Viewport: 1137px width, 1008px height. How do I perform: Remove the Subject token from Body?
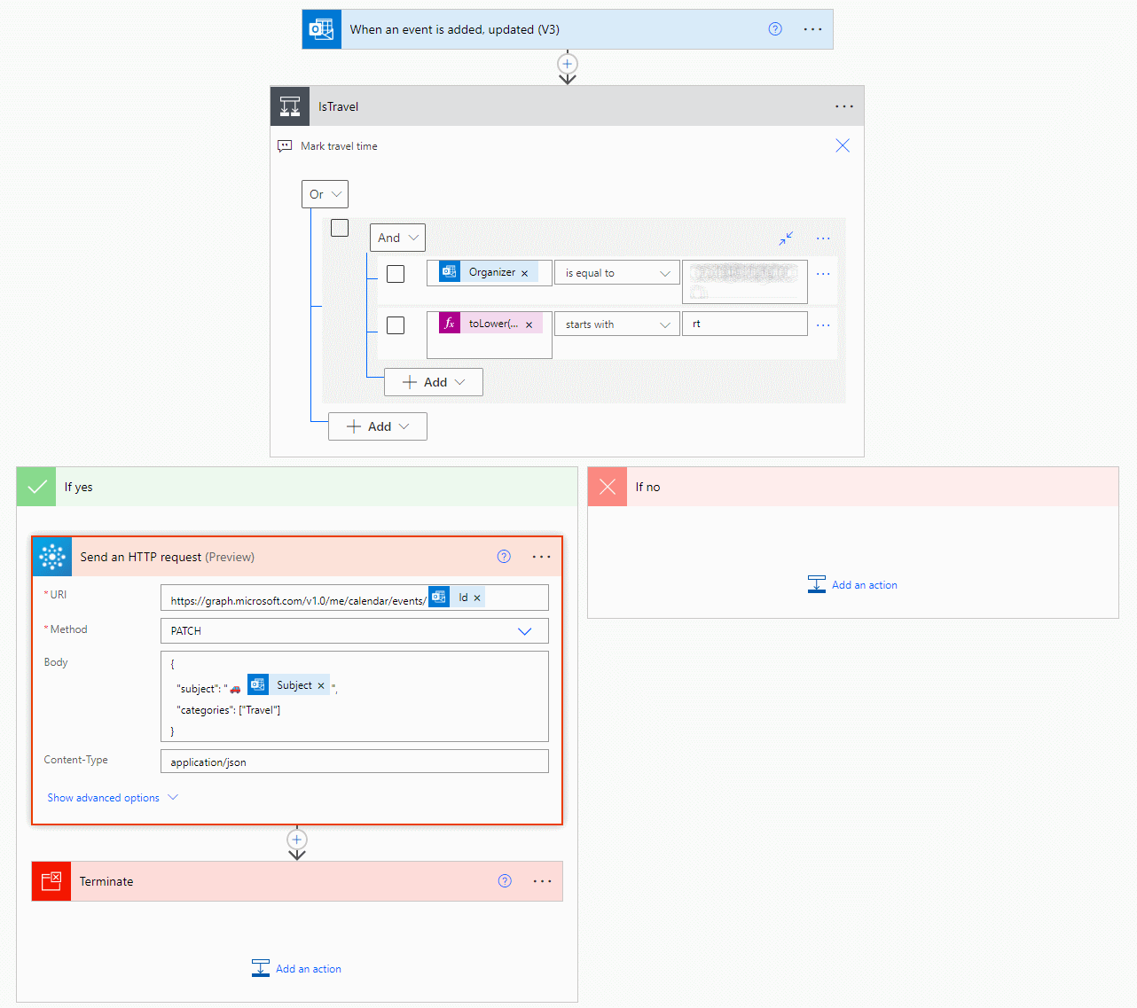point(321,686)
